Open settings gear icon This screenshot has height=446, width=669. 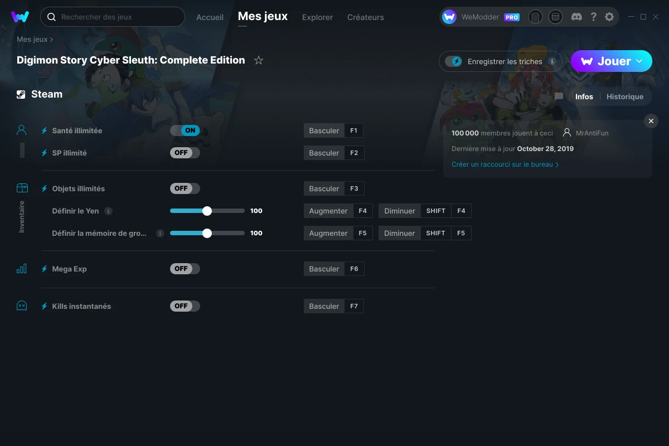coord(609,17)
